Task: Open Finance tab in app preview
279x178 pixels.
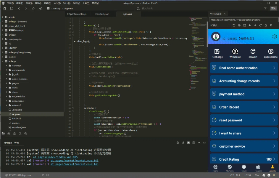Action: coord(258,168)
